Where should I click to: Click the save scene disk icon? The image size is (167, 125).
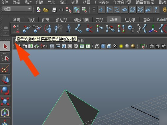54,10
